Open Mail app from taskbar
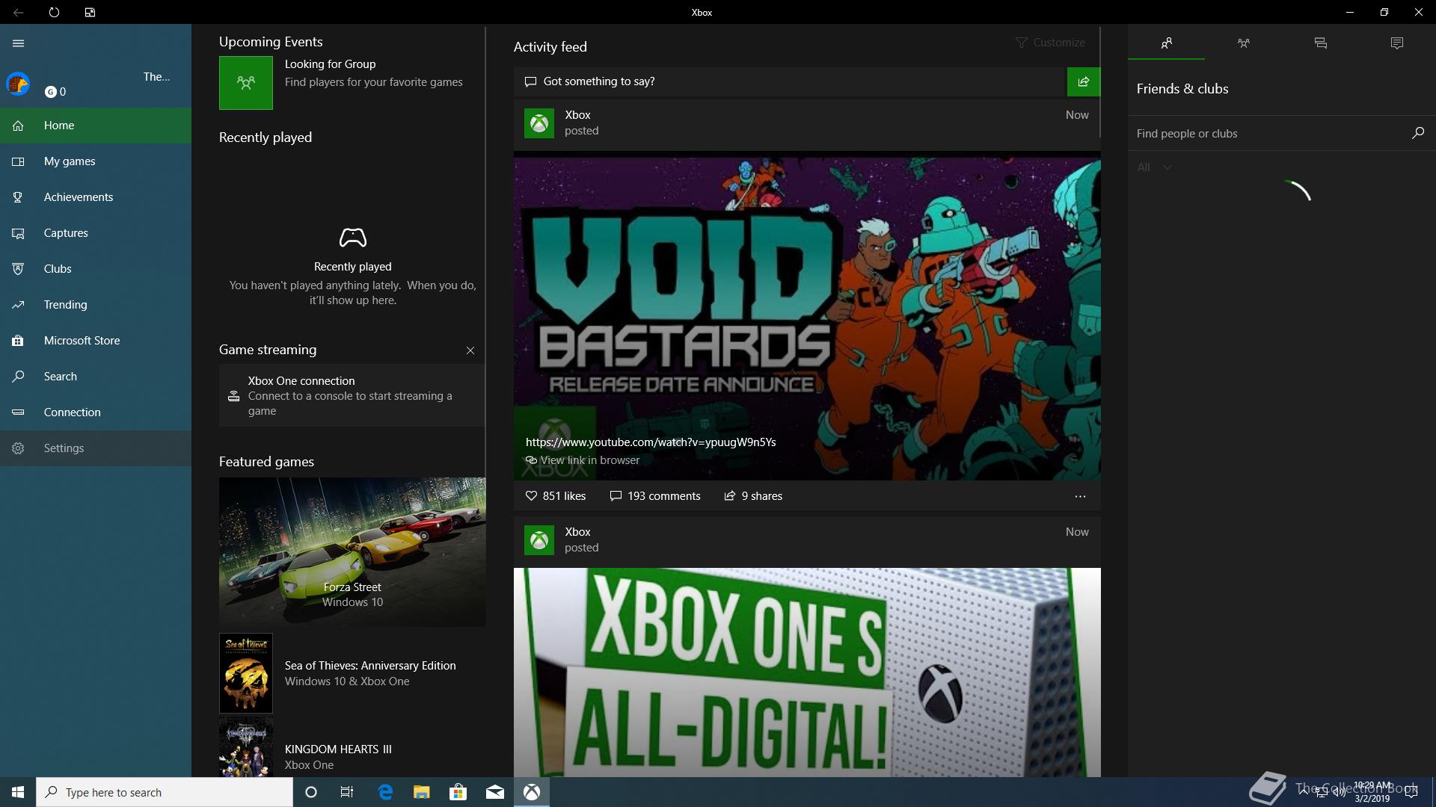 [495, 792]
